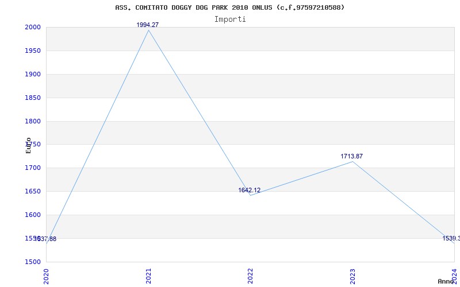The image size is (460, 287).
Task: Click the y-axis value 1950
Action: (33, 51)
